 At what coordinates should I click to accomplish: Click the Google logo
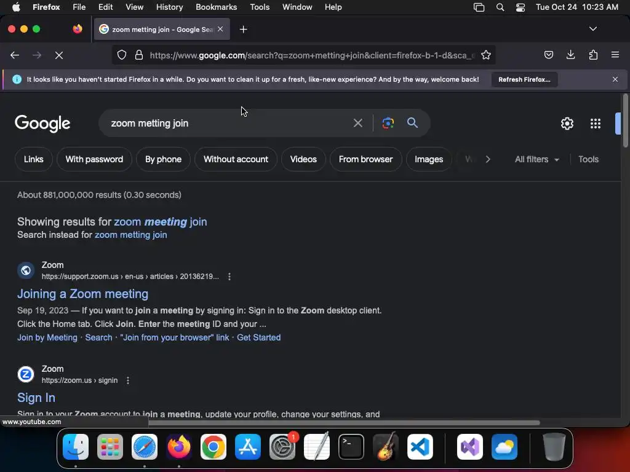(x=42, y=124)
